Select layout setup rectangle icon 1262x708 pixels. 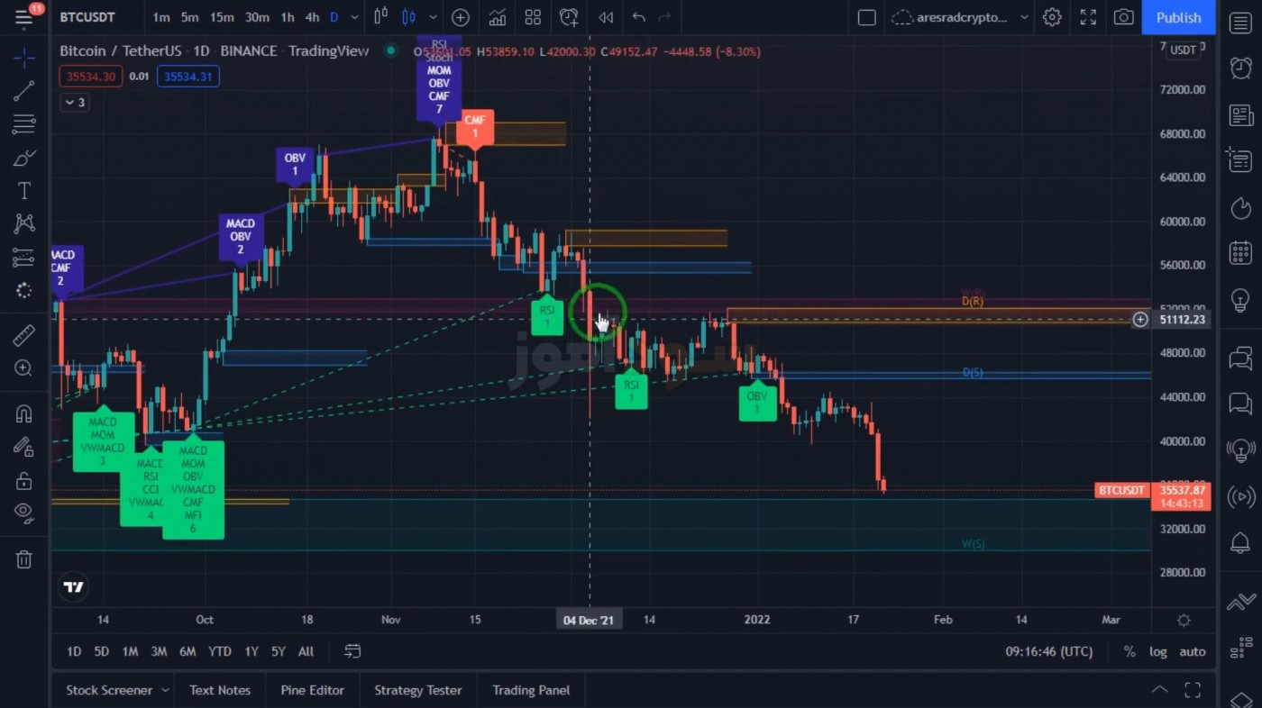[866, 17]
